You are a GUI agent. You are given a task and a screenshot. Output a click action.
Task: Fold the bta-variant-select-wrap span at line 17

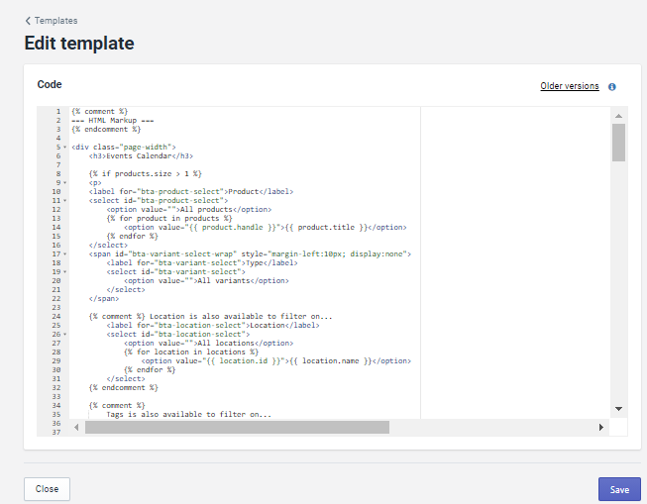tap(65, 253)
